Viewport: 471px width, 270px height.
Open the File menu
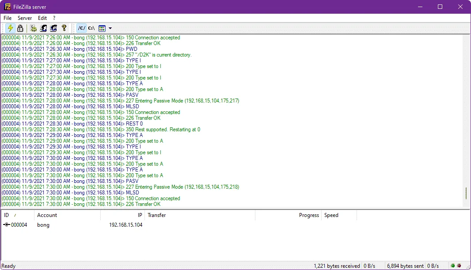[8, 18]
